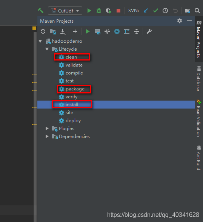Update project from SVN with the blue arrow

146,11
